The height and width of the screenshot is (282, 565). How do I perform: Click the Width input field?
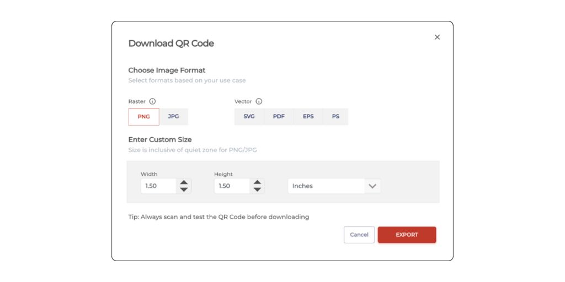[x=158, y=186]
